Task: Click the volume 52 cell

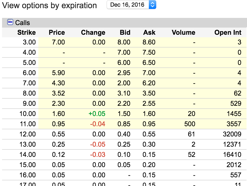Action: (192, 155)
